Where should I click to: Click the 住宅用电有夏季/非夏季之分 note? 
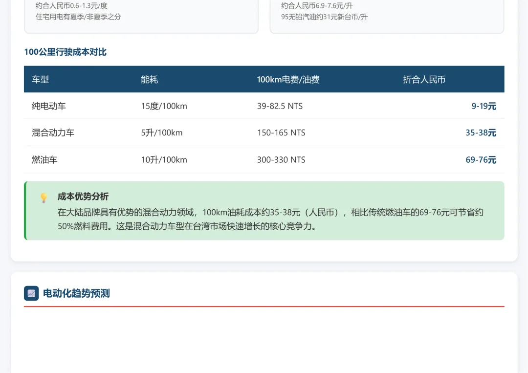pos(78,17)
